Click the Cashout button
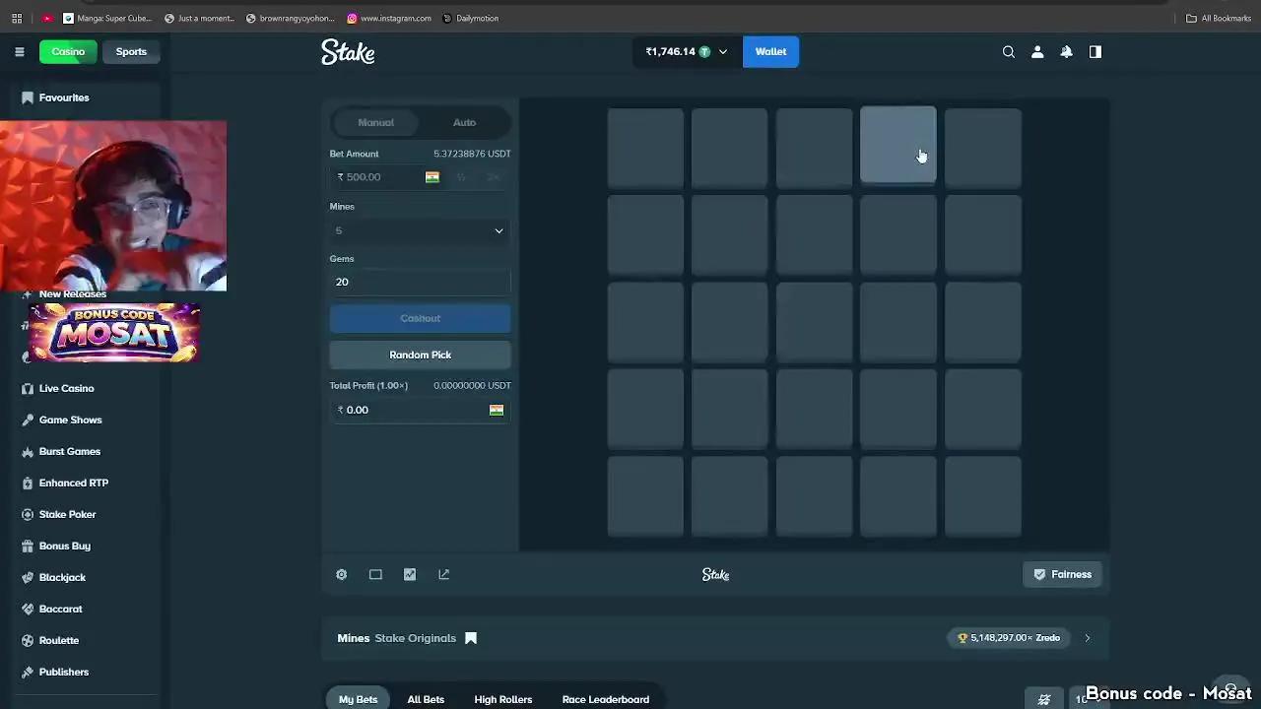Screen dimensions: 1261x709 pos(420,318)
